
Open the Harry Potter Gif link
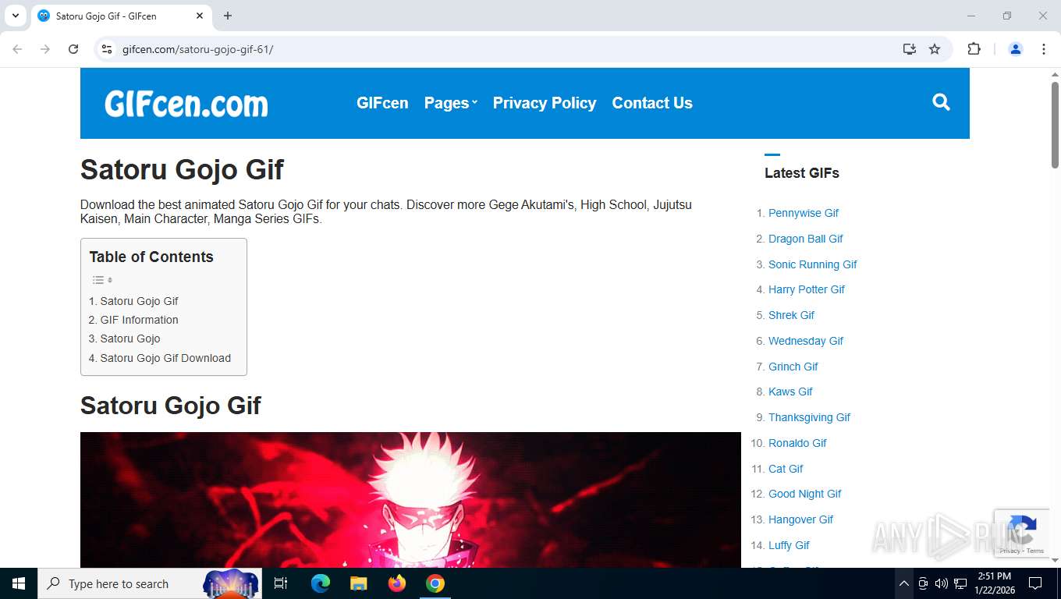tap(807, 289)
